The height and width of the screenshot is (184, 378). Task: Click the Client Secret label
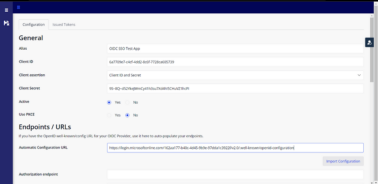pos(29,88)
